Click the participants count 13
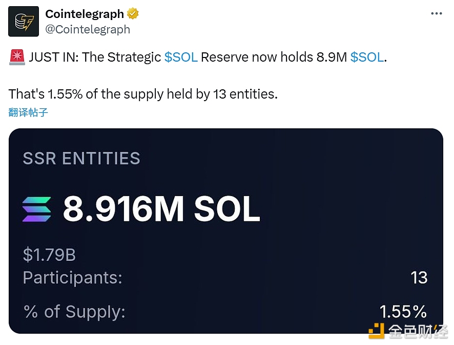Screen dimensions: 454x345 [x=419, y=278]
